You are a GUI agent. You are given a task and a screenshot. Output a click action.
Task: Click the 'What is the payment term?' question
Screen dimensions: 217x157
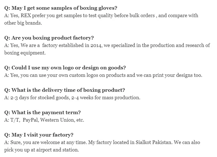[x=46, y=112]
